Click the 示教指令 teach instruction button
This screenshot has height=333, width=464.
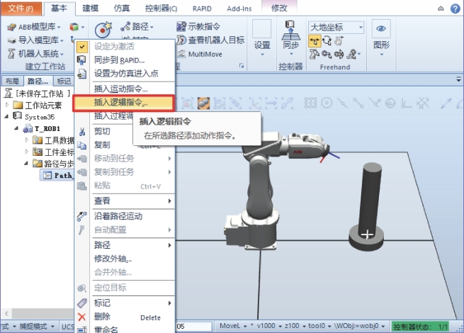point(198,26)
